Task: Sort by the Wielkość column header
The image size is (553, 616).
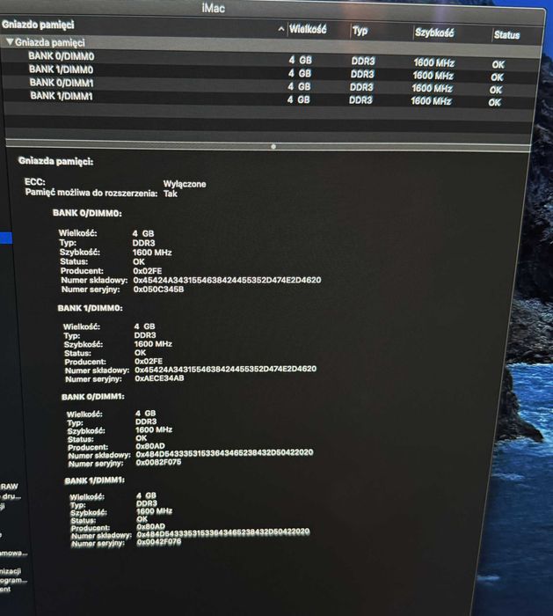Action: pos(308,29)
